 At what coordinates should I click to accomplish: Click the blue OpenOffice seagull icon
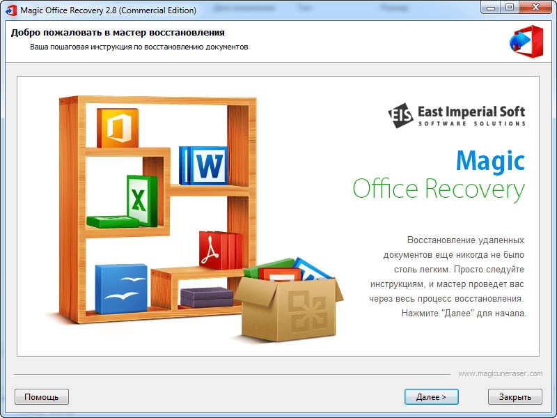(121, 288)
